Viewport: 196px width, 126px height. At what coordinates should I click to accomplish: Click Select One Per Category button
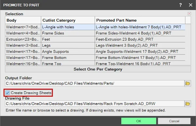[98, 69]
